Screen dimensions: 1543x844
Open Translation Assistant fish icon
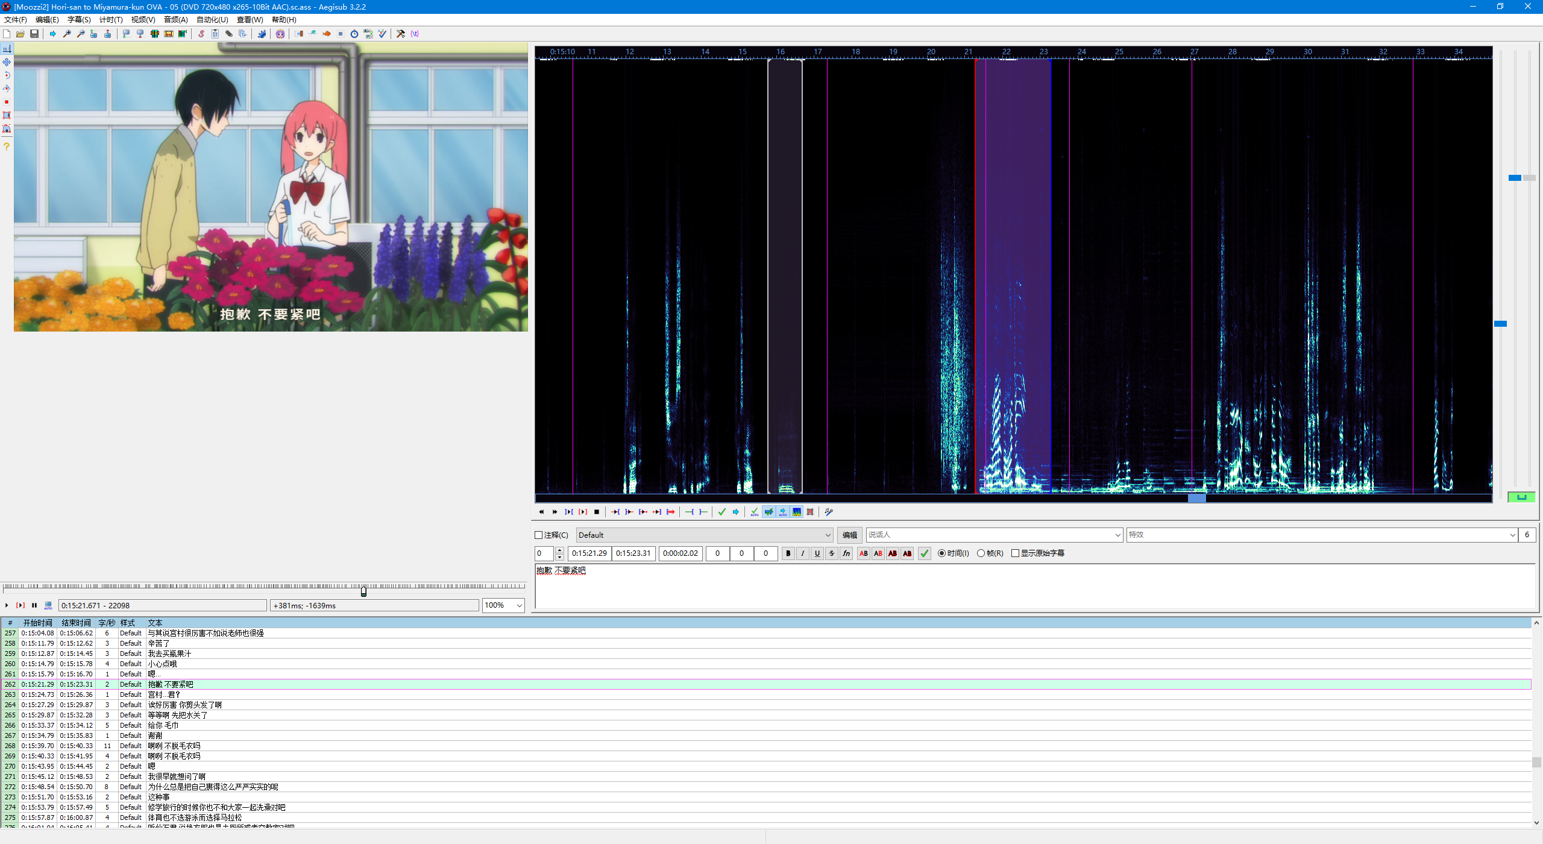327,34
